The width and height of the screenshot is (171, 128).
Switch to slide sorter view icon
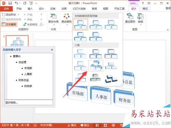coord(105,125)
